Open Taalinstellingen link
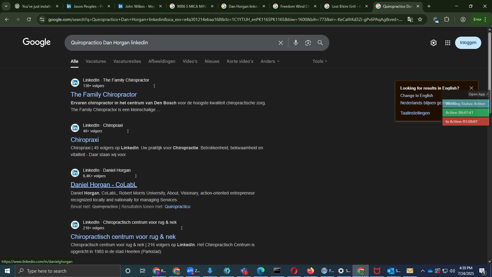This screenshot has width=492, height=277. click(415, 113)
